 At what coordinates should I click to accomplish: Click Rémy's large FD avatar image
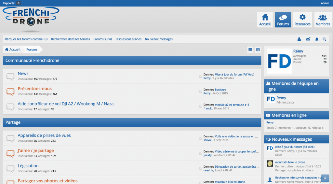coord(279,61)
